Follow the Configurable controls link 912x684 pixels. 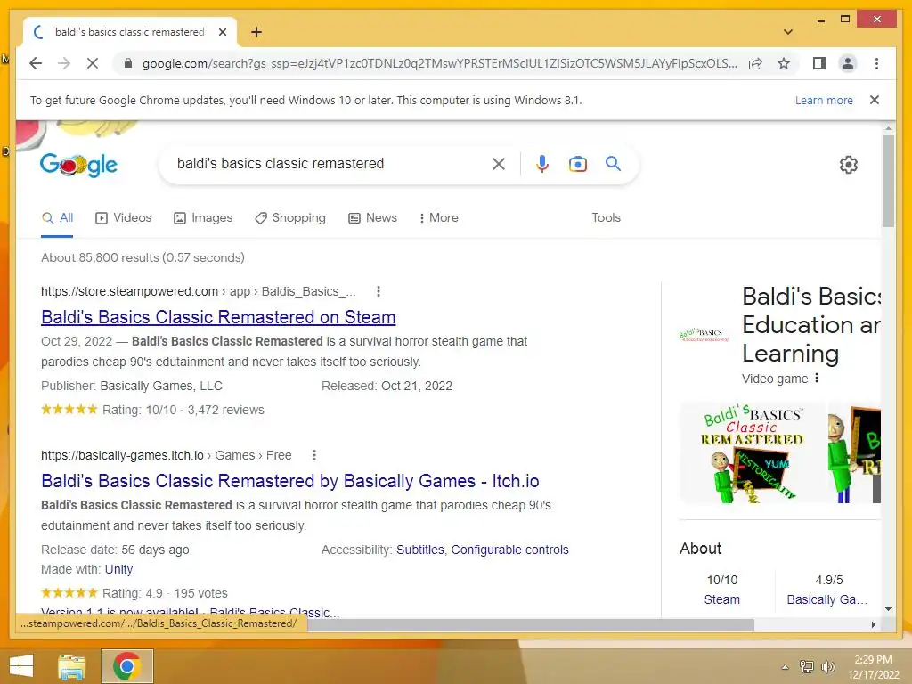tap(510, 550)
